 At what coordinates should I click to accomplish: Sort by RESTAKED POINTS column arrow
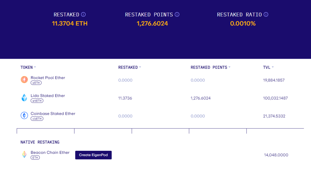(x=230, y=67)
